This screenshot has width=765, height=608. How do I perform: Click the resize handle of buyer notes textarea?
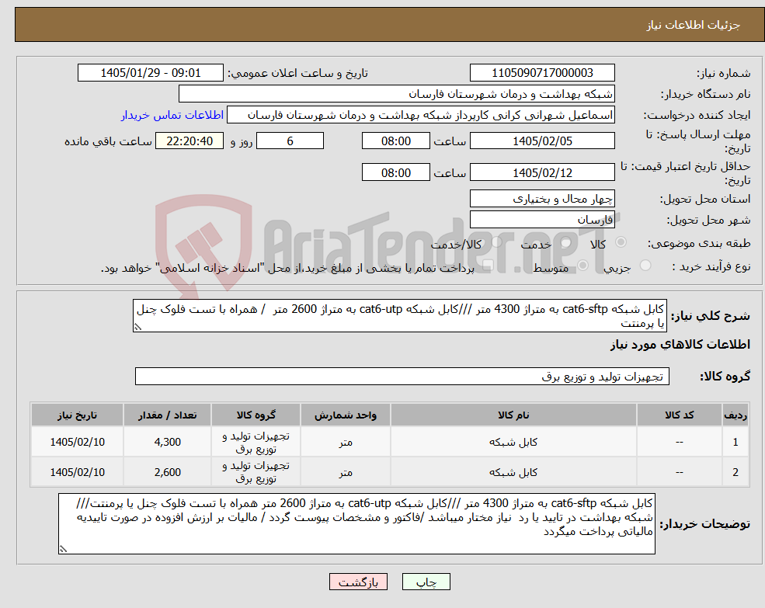pos(63,550)
